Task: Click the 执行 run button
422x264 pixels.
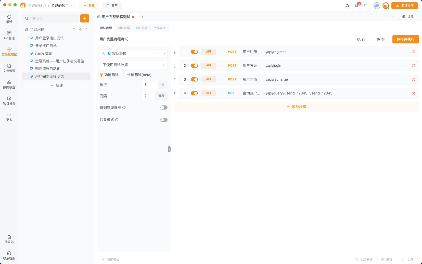Action: pos(361,39)
